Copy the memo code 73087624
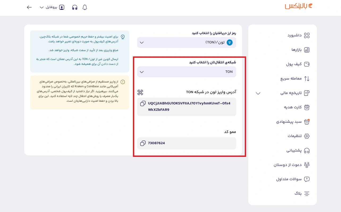The image size is (341, 212). tap(143, 143)
